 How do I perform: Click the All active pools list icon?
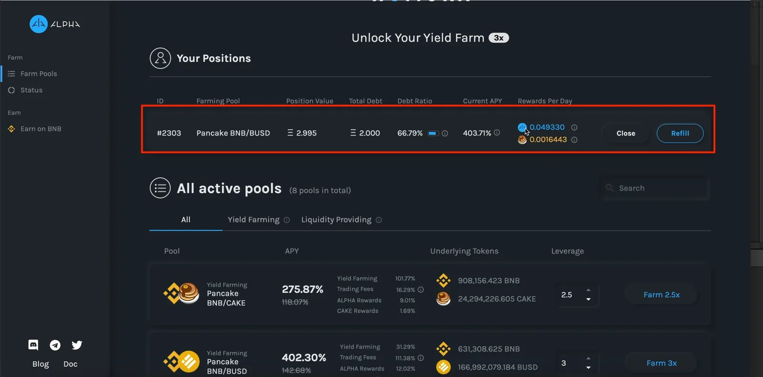point(160,188)
